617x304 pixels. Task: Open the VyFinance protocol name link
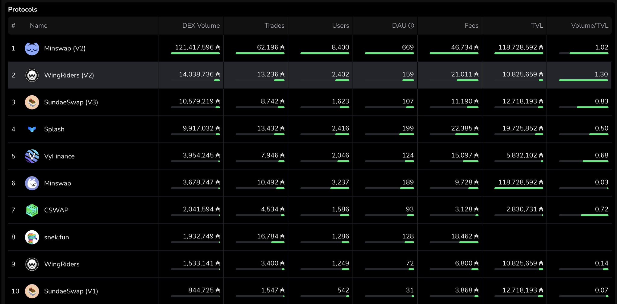pos(59,156)
